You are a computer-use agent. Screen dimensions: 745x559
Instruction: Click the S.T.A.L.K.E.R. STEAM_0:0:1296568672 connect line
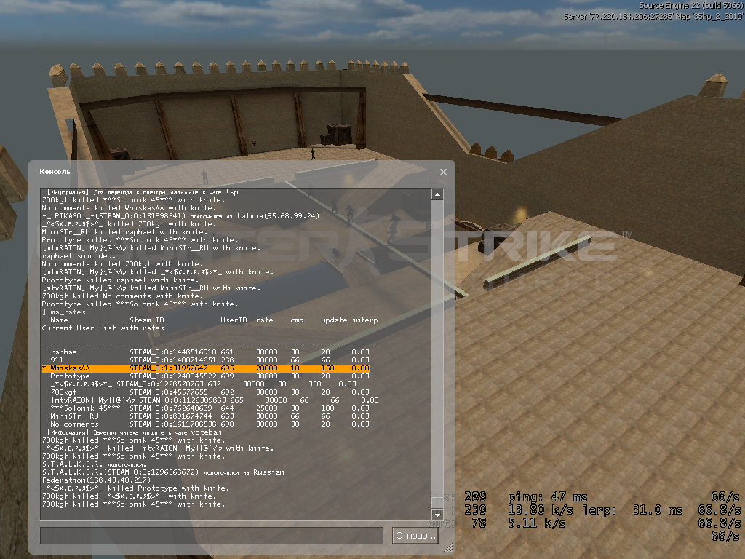click(164, 472)
